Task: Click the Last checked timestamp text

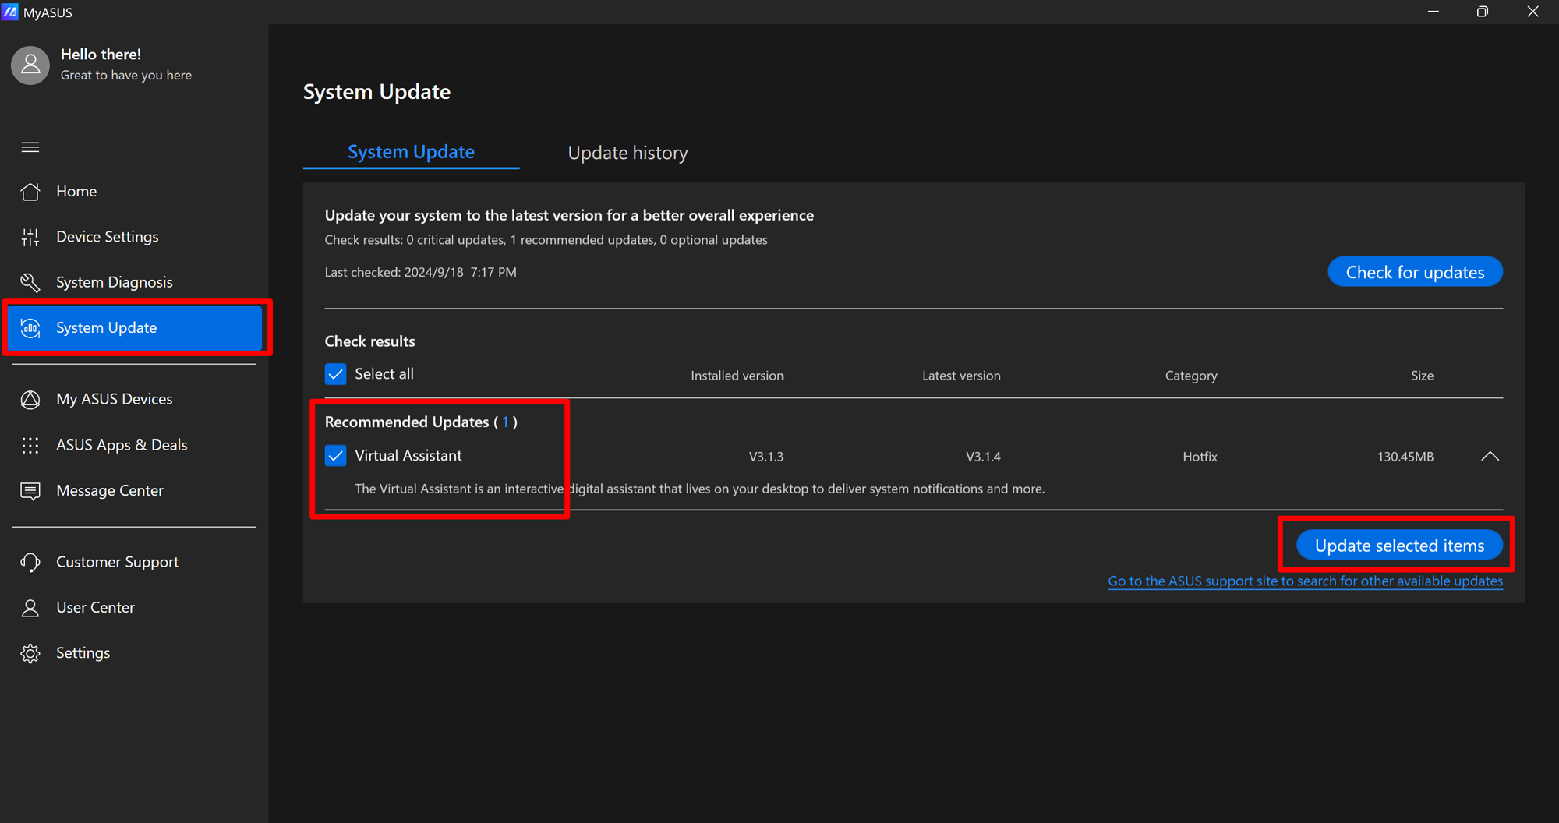Action: [x=420, y=273]
